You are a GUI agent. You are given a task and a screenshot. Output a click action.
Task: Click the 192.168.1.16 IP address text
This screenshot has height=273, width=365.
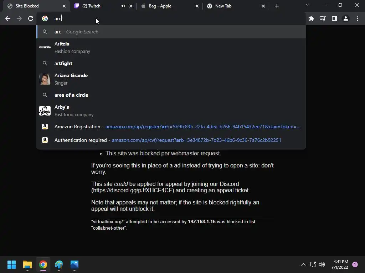[202, 222]
